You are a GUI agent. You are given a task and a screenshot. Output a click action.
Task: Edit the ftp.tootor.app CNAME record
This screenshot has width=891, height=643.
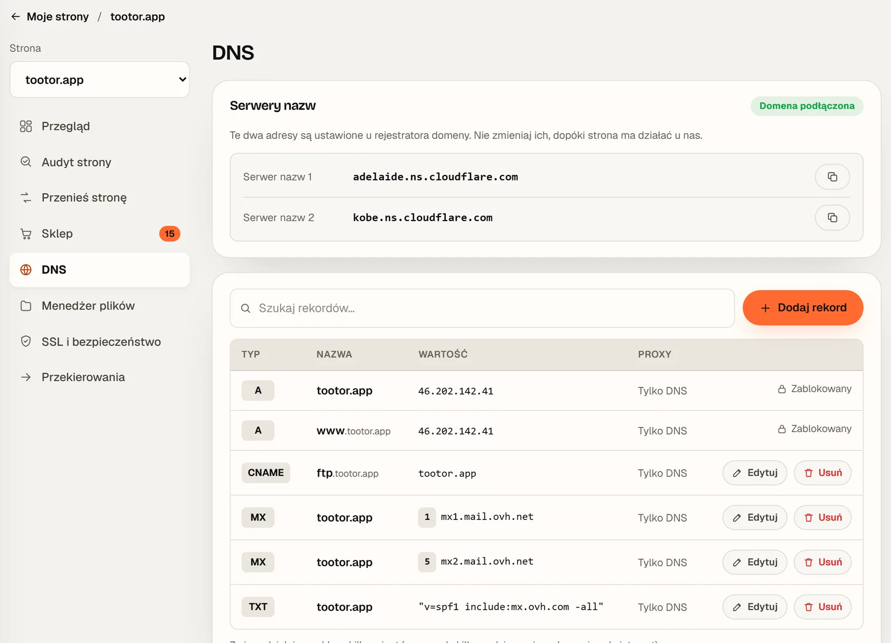[755, 473]
